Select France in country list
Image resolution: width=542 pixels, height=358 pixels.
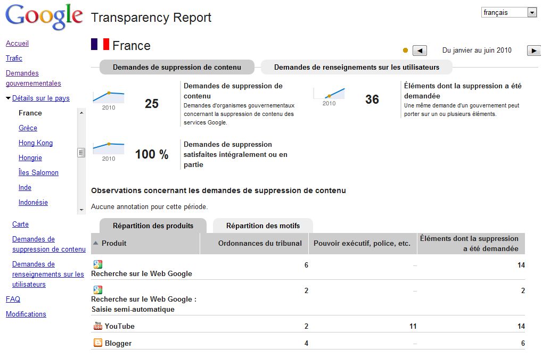point(30,113)
